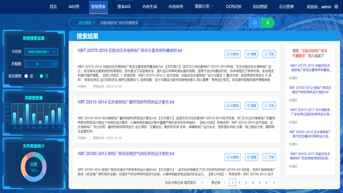Viewport: 343px width, 193px height.
Task: Click the blue magnifier search button
Action: pyautogui.click(x=255, y=23)
